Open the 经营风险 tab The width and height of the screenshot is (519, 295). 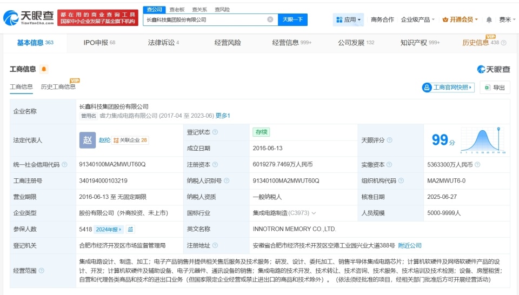click(228, 43)
